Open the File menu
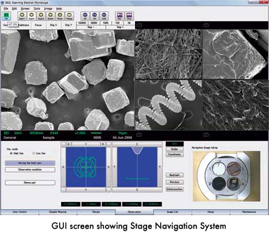 click(6, 8)
